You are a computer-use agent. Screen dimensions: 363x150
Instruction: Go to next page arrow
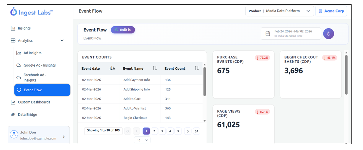[188, 131]
